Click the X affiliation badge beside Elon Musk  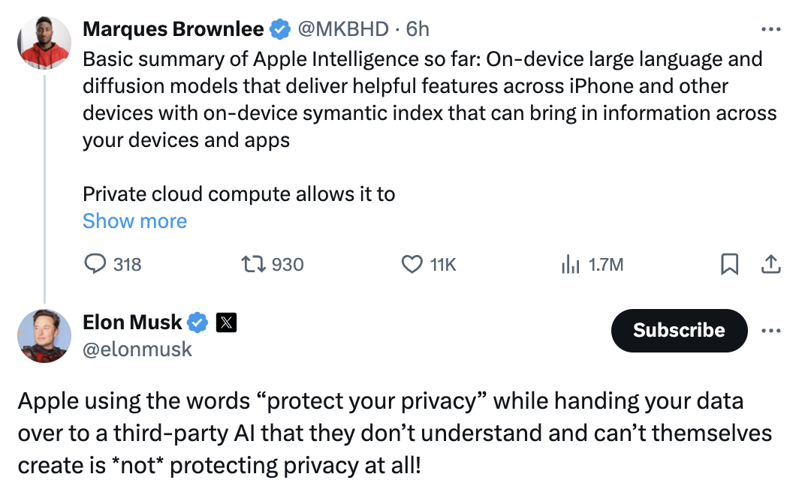(x=227, y=322)
